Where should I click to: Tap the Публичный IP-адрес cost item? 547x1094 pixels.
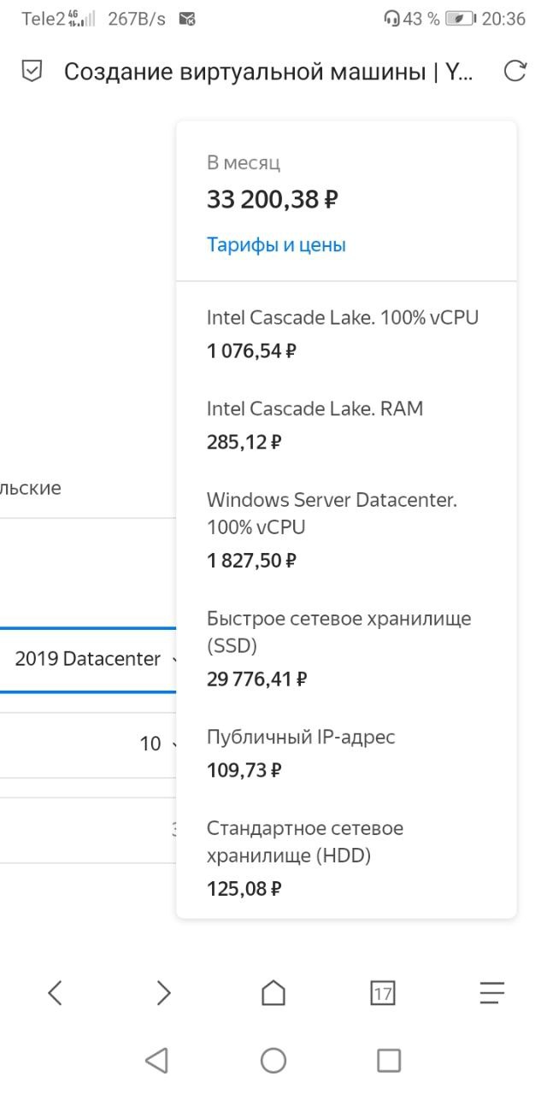(301, 737)
